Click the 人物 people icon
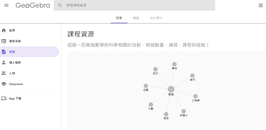 [x=4, y=73]
